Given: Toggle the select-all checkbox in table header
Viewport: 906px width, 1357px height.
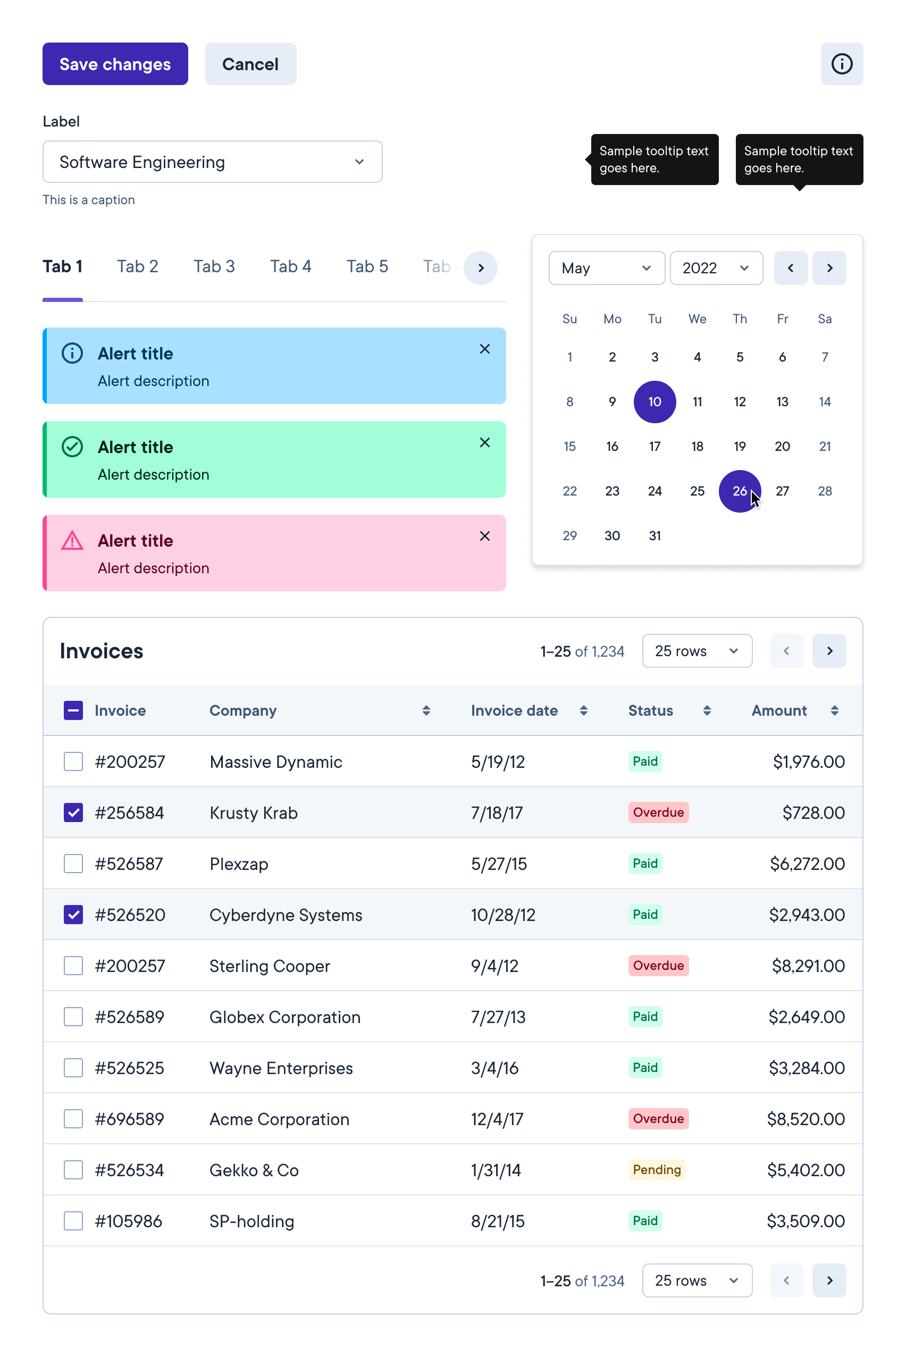Looking at the screenshot, I should pyautogui.click(x=73, y=710).
